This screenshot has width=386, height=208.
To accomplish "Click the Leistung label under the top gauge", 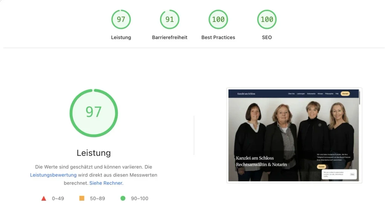I will click(x=121, y=37).
